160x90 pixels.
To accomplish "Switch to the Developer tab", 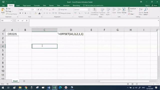I will pos(66,5).
